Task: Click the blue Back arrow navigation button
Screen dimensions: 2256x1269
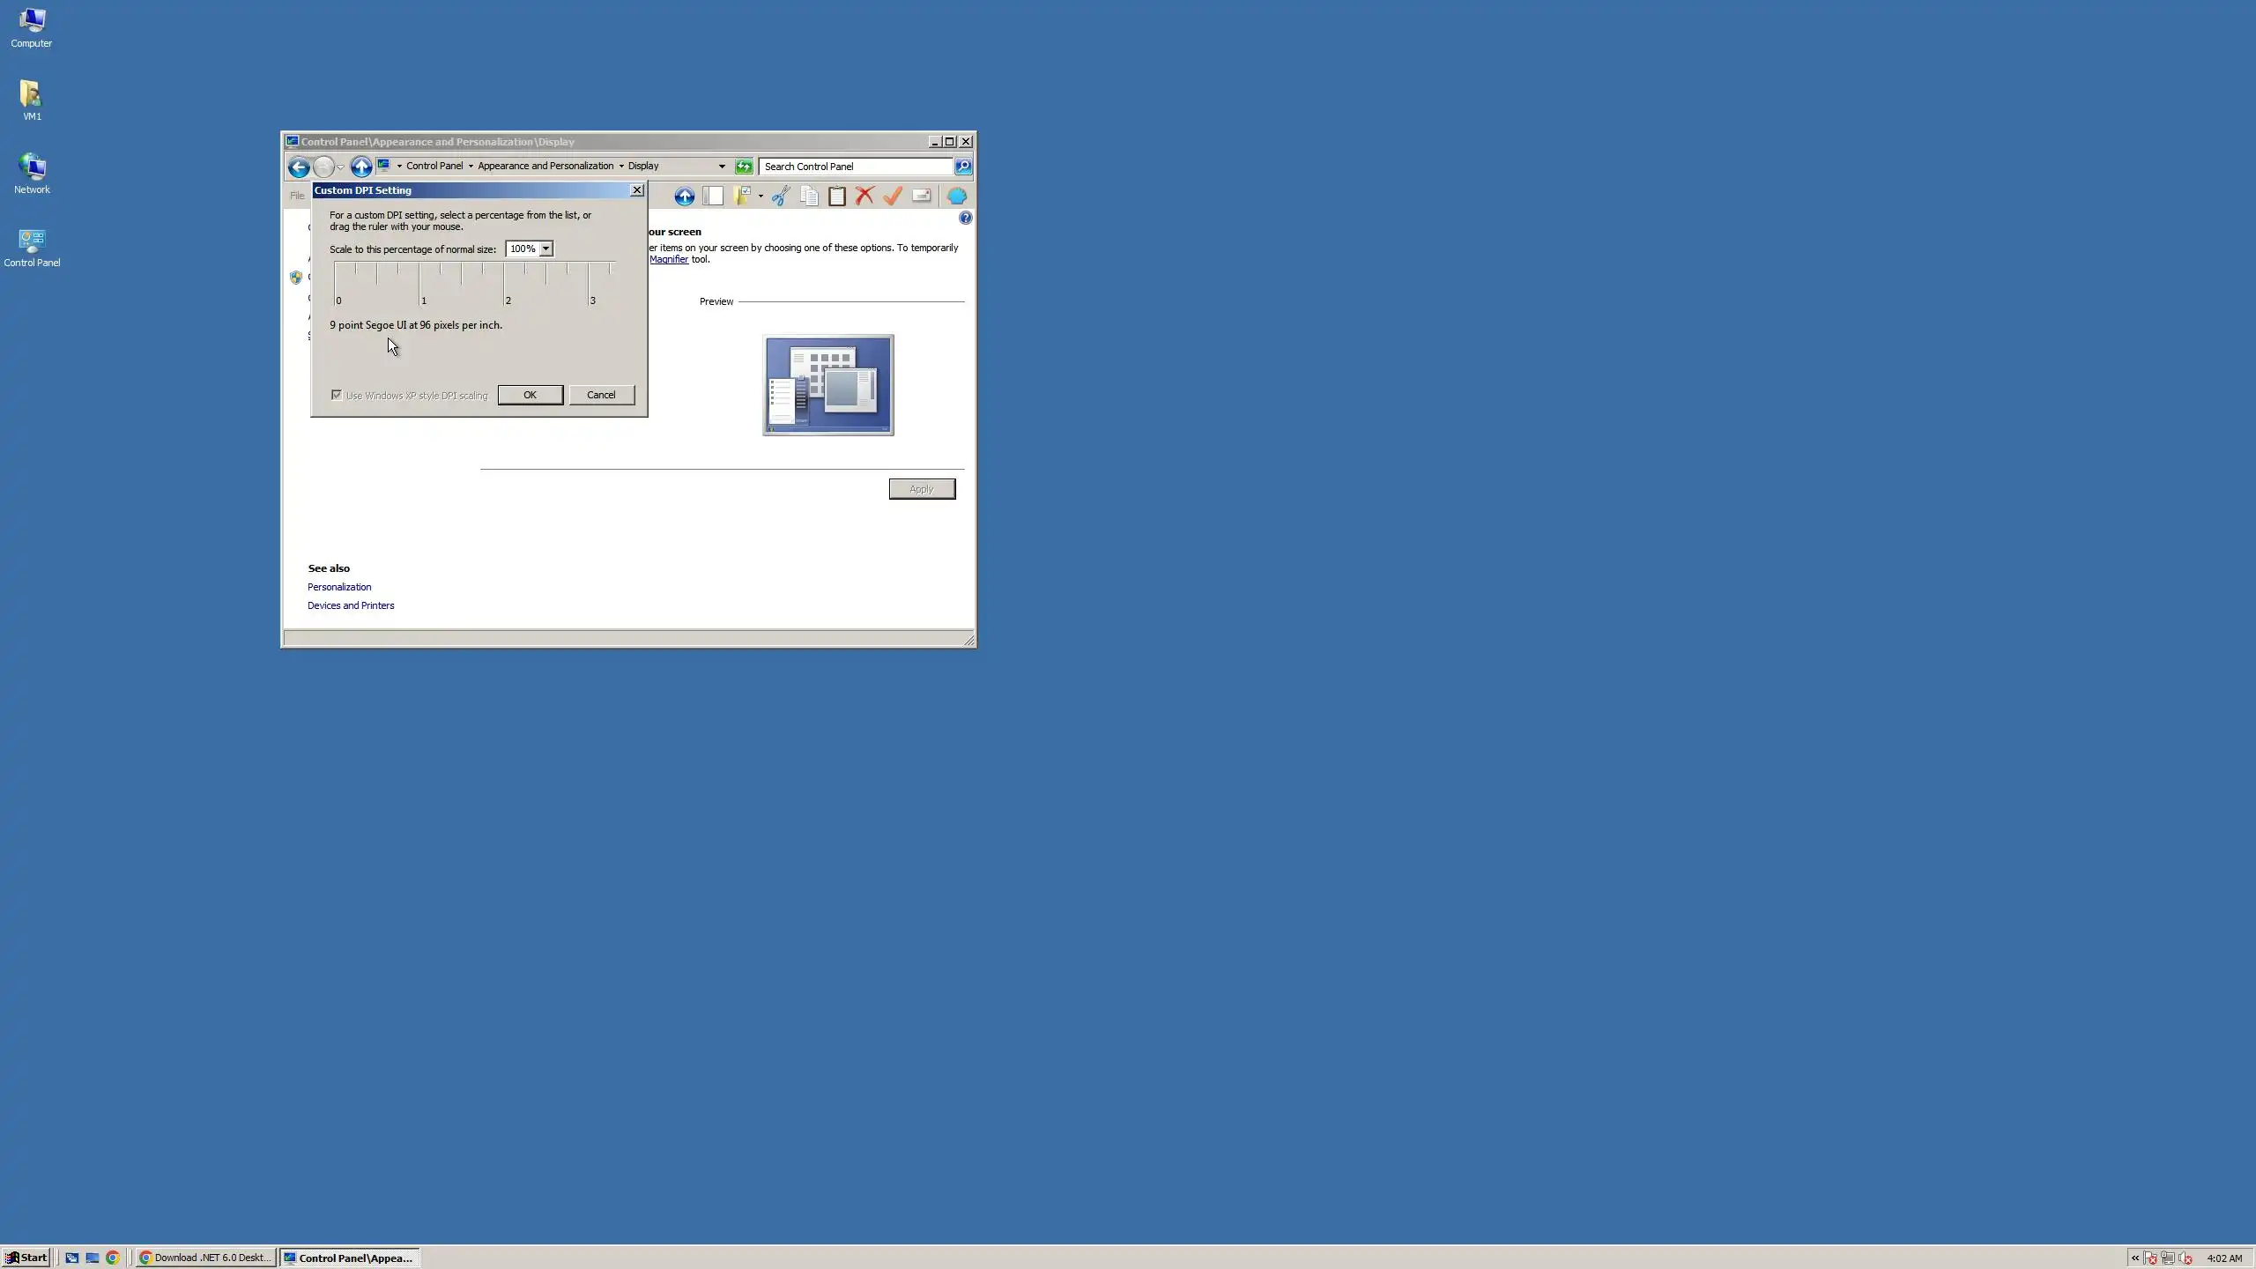Action: pos(299,167)
